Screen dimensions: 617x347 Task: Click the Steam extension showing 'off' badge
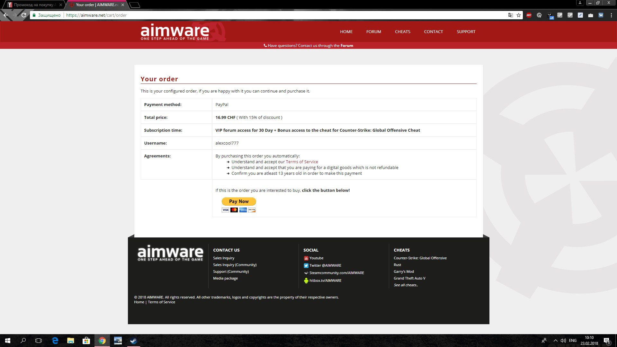click(x=550, y=15)
